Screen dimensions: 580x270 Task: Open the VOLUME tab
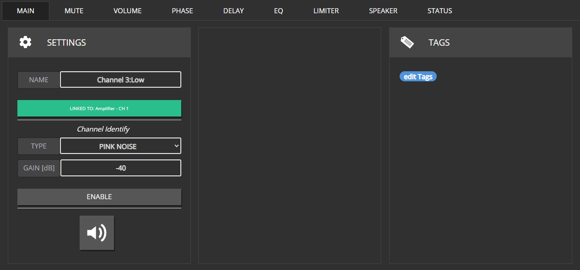[x=128, y=11]
